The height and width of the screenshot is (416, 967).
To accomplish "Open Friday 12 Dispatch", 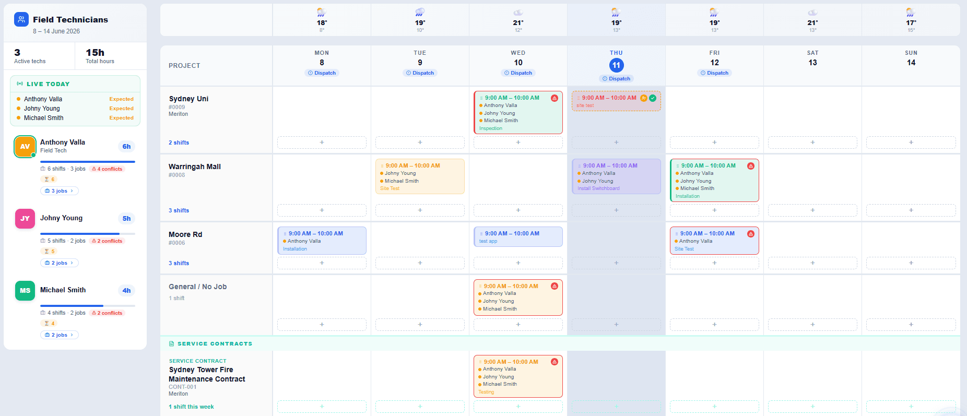I will (x=714, y=73).
